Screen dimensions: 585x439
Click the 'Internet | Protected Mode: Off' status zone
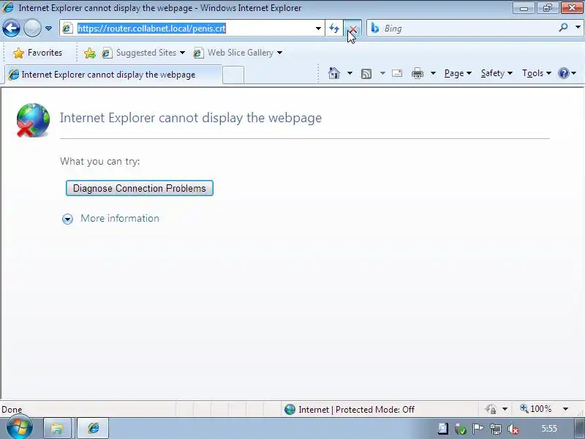[x=349, y=410]
